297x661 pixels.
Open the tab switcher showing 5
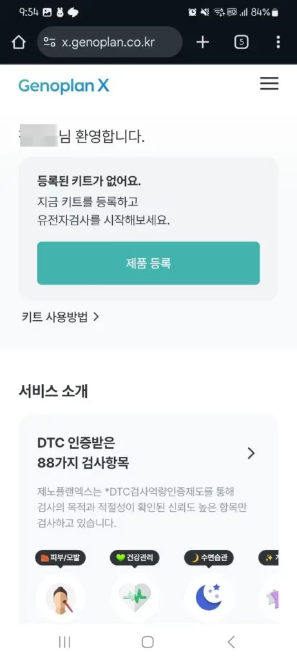[x=241, y=42]
